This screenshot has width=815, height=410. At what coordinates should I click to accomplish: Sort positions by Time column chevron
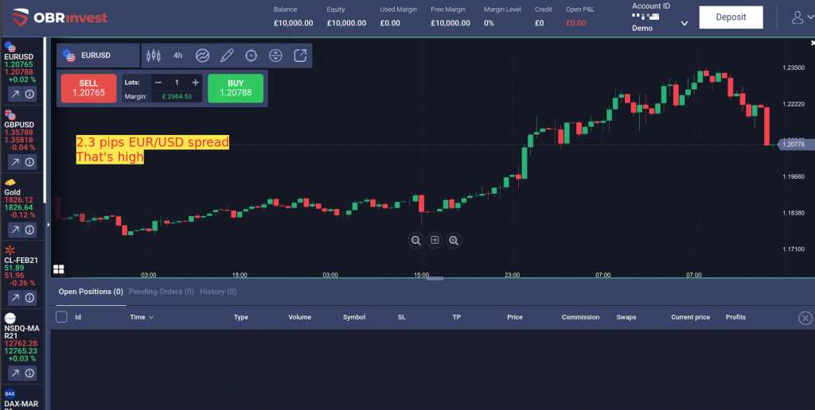click(x=151, y=317)
